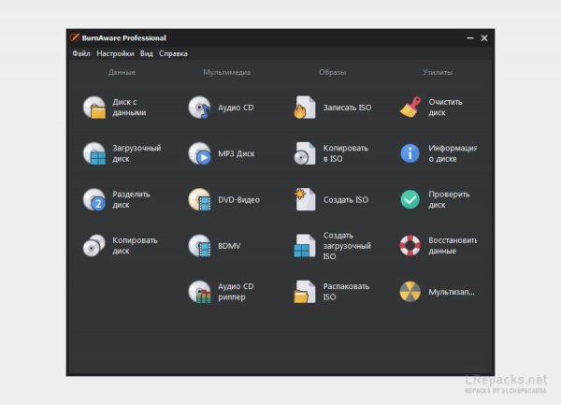Open the Диск с данными disc icon
This screenshot has height=405, width=561.
tap(94, 107)
